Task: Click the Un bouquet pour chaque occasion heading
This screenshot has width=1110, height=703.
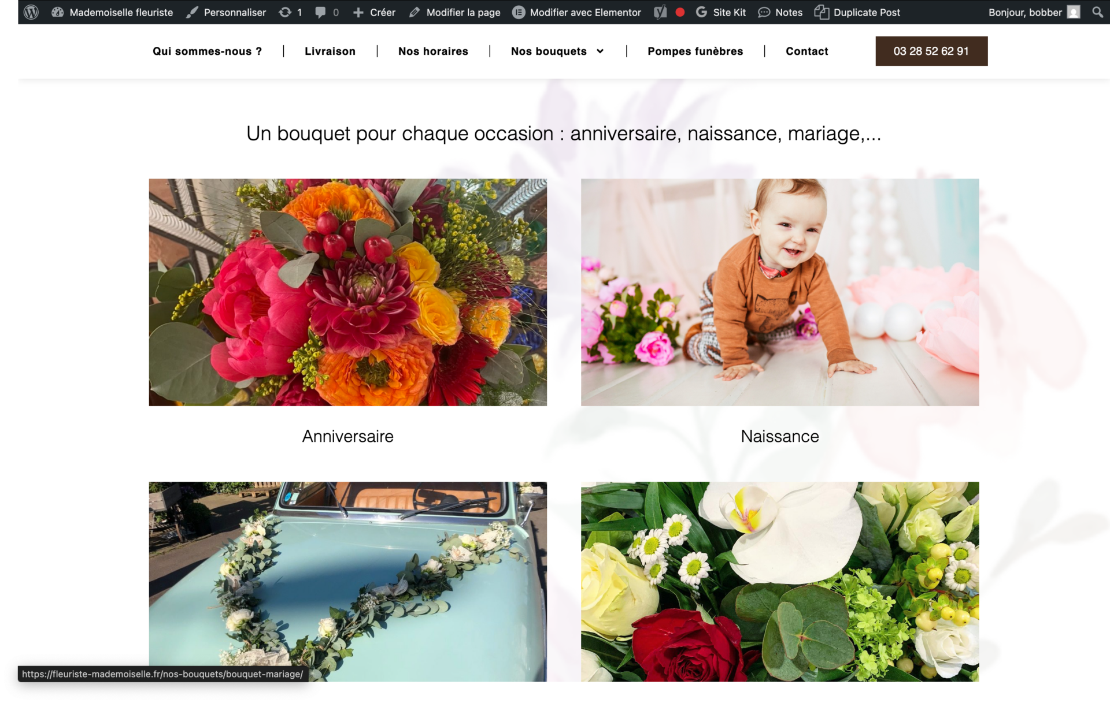Action: pos(564,133)
